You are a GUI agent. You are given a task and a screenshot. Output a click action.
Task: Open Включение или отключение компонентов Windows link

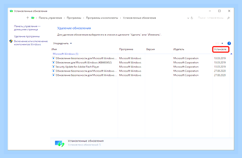pos(31,43)
